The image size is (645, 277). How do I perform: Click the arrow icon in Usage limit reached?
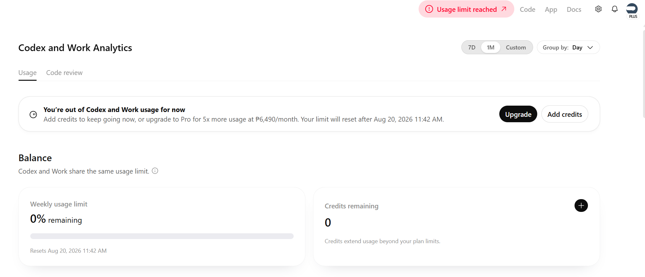click(504, 9)
